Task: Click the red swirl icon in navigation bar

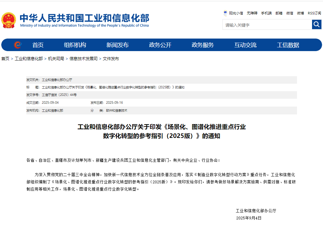Action: 18,45
